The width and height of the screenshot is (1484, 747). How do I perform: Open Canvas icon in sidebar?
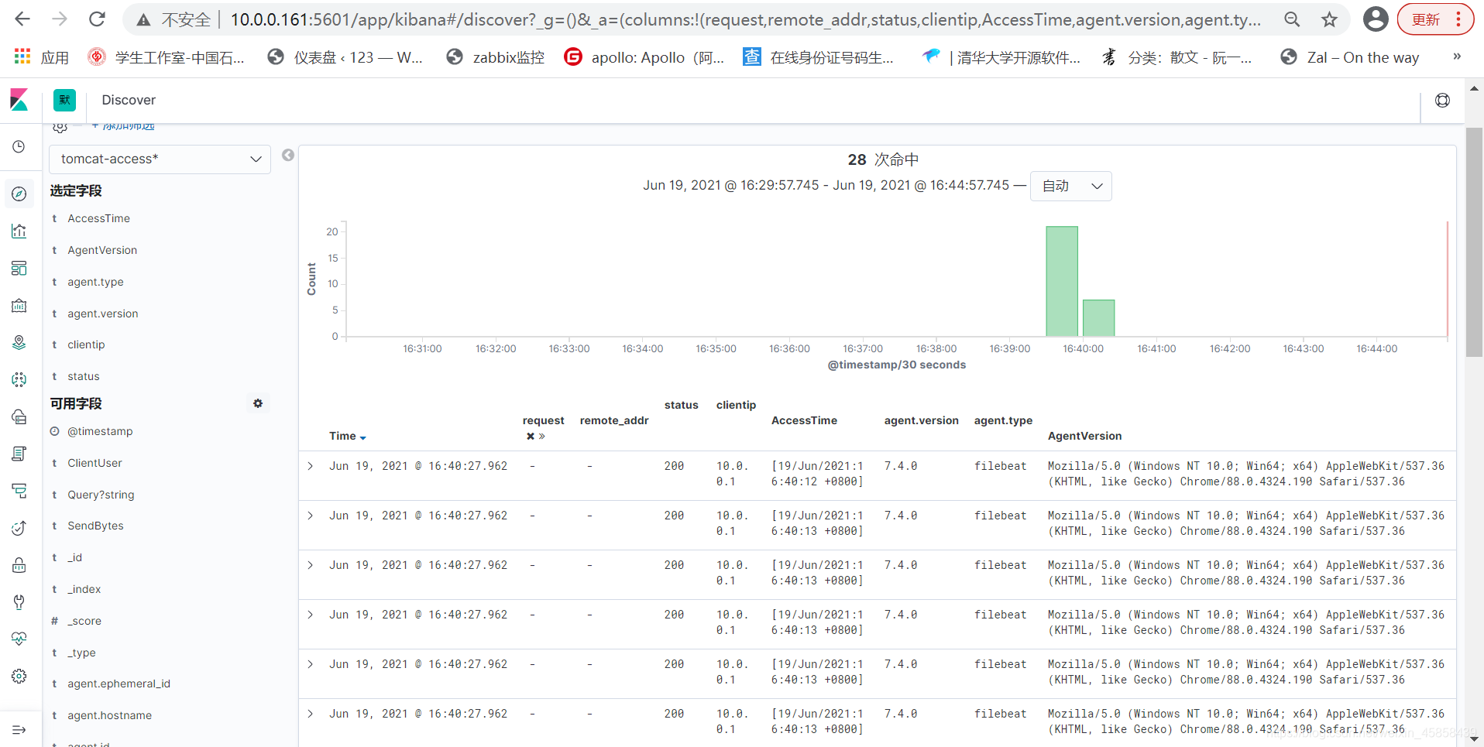(x=19, y=305)
